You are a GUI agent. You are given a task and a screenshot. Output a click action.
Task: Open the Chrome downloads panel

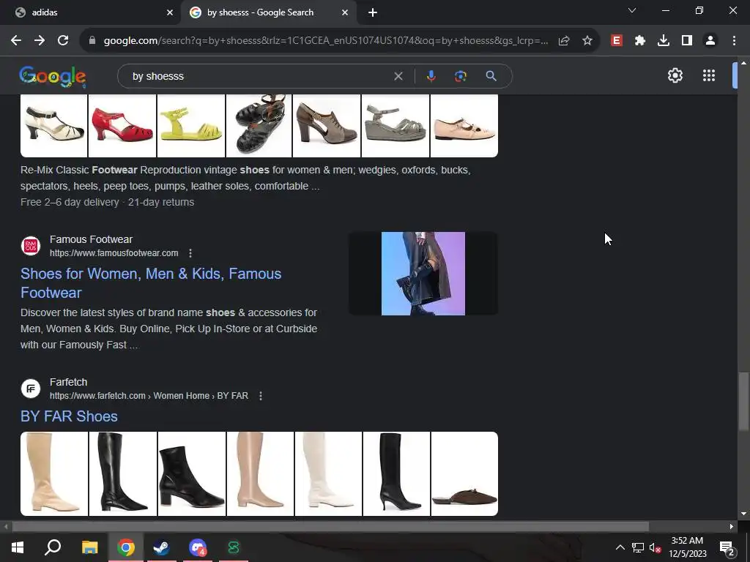pyautogui.click(x=664, y=41)
